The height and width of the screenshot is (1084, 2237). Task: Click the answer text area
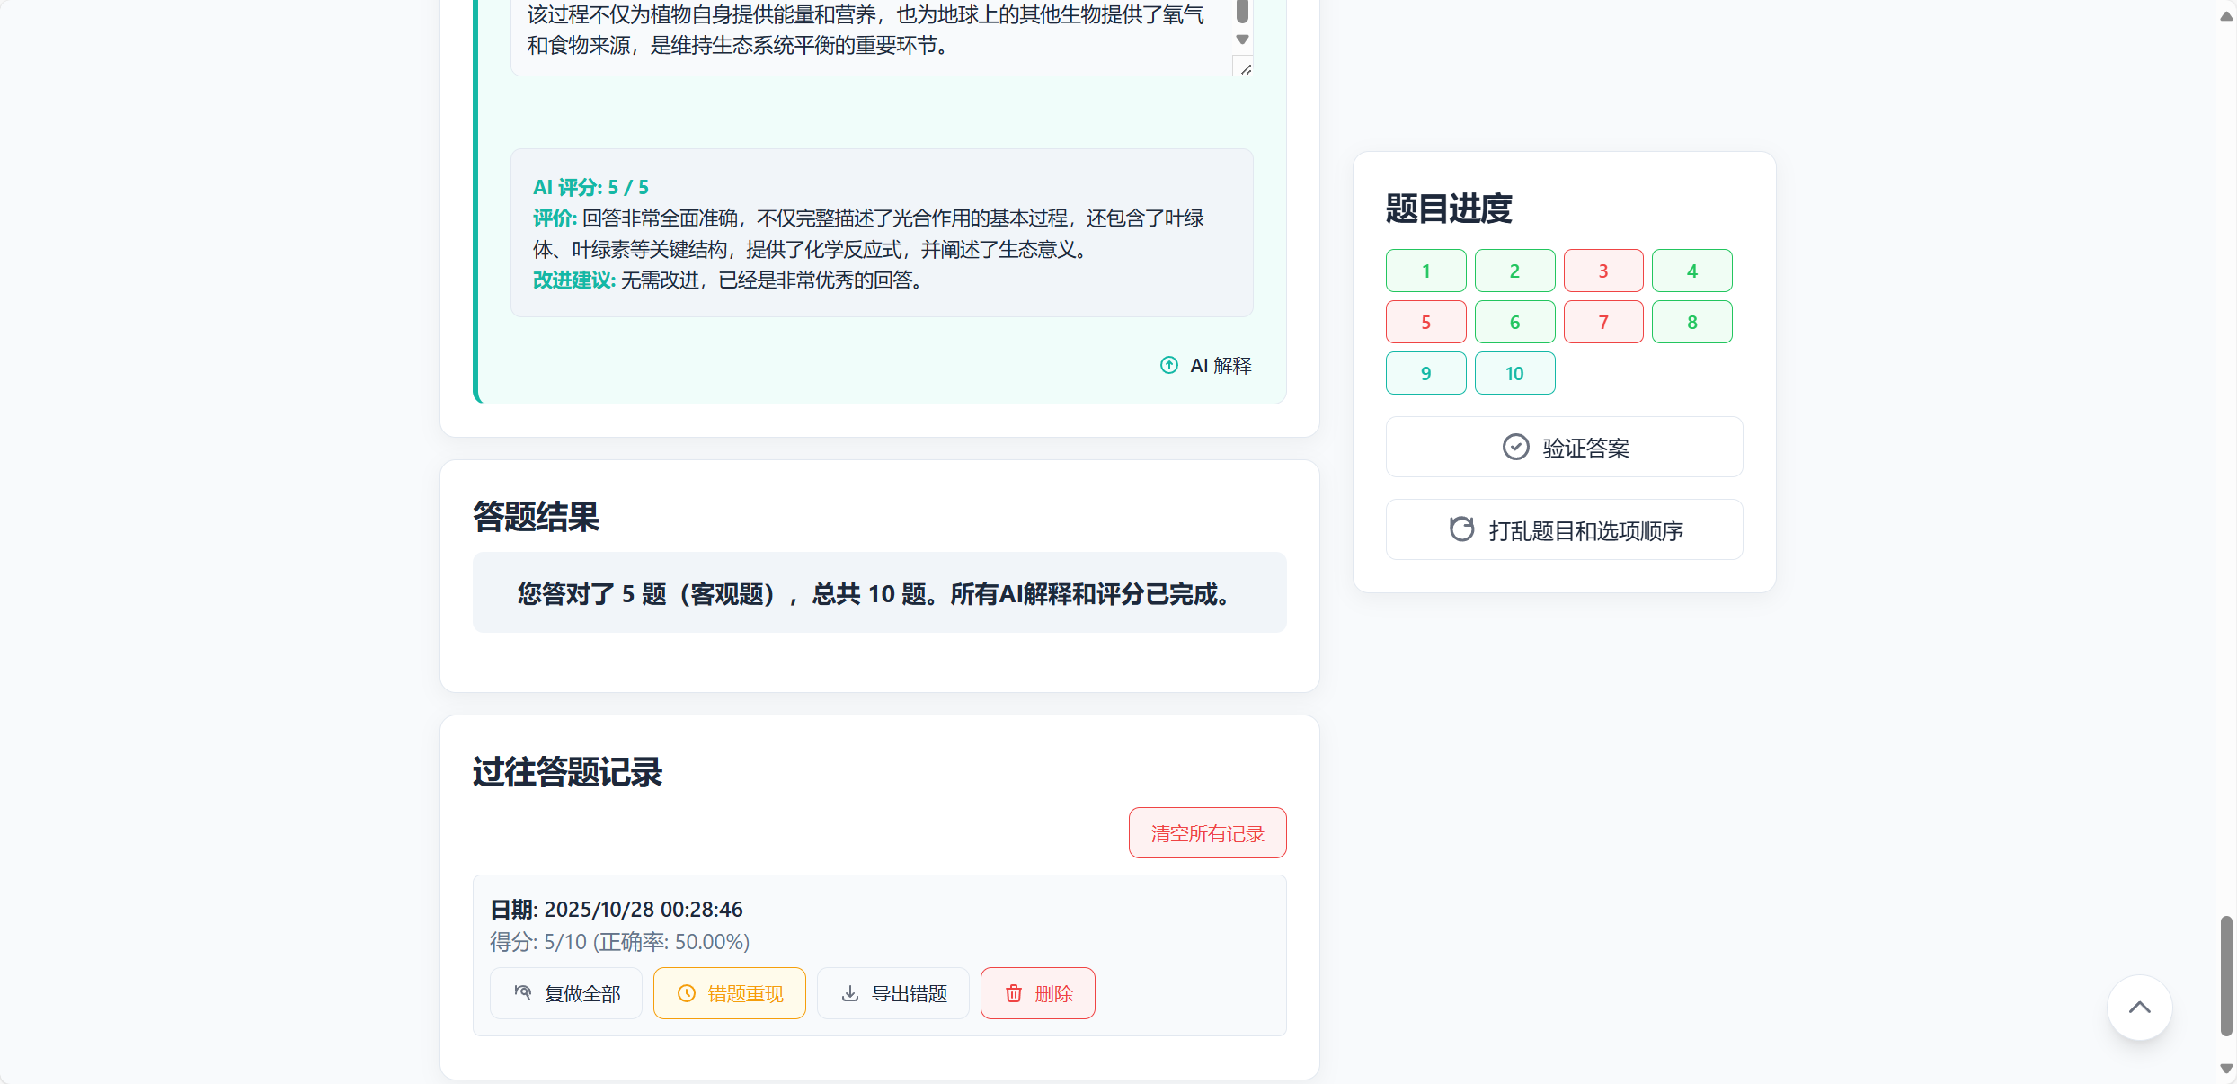click(x=863, y=31)
